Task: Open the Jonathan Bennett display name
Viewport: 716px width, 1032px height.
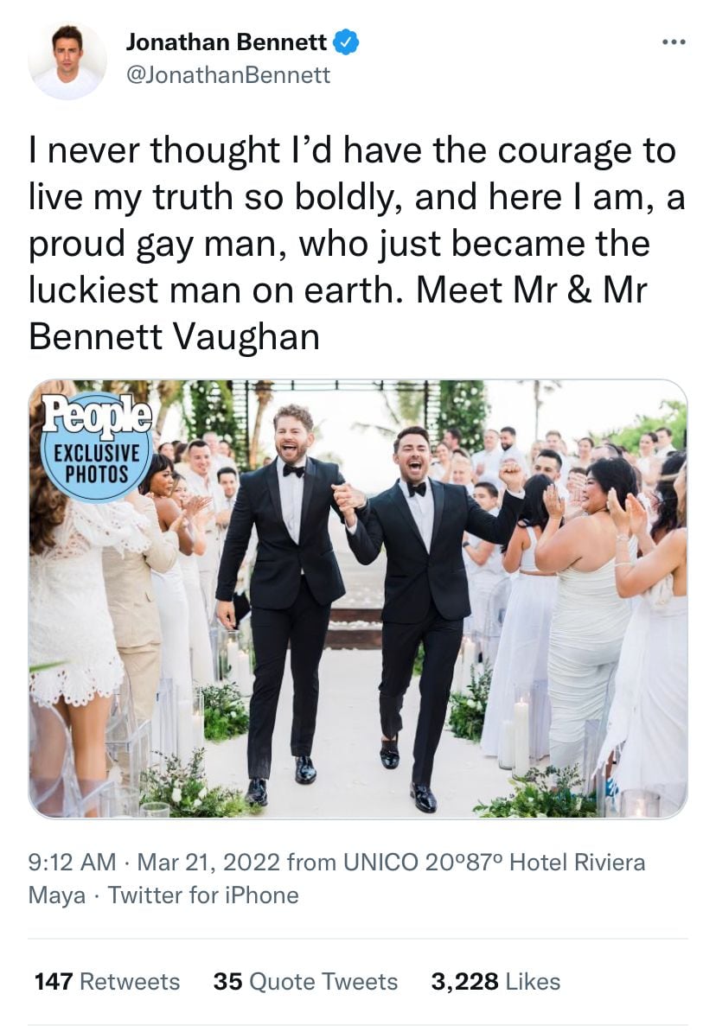Action: coord(227,41)
